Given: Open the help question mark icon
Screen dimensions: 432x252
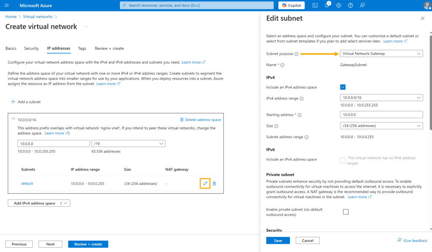Looking at the screenshot, I should [x=351, y=5].
